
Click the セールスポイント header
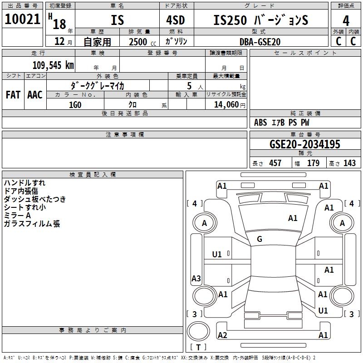(305, 53)
